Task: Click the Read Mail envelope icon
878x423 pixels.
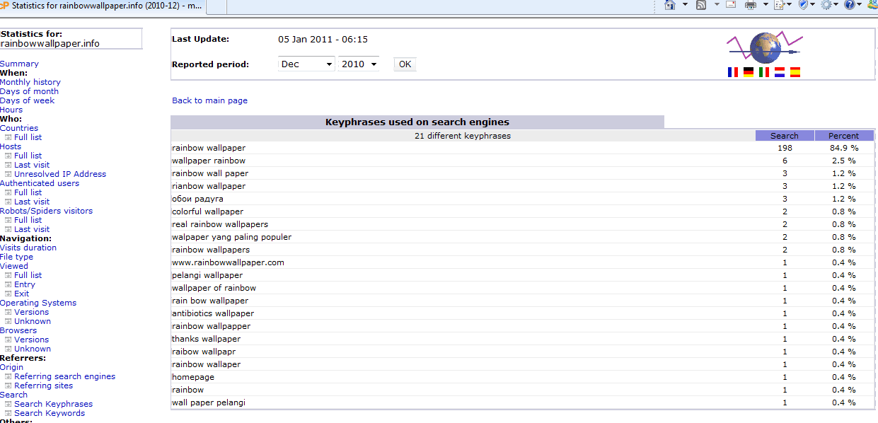Action: (x=731, y=5)
